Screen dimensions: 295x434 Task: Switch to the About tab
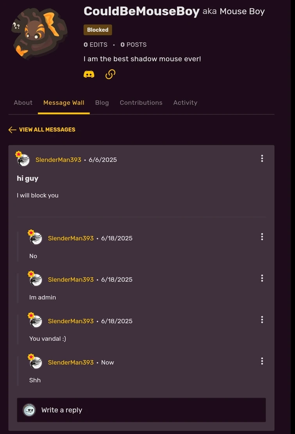point(23,103)
